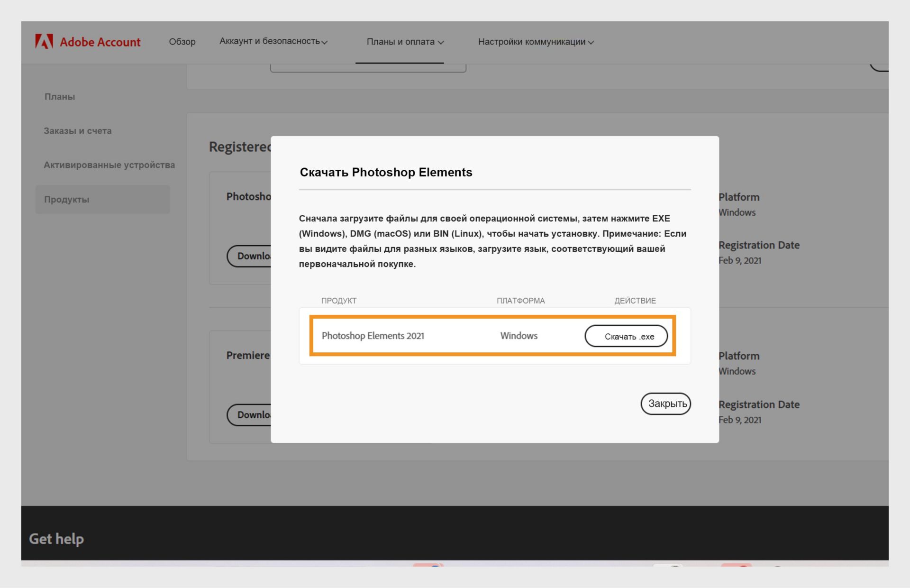Expand Аккаунт и безопасность dropdown
Viewport: 910px width, 588px height.
pyautogui.click(x=273, y=41)
